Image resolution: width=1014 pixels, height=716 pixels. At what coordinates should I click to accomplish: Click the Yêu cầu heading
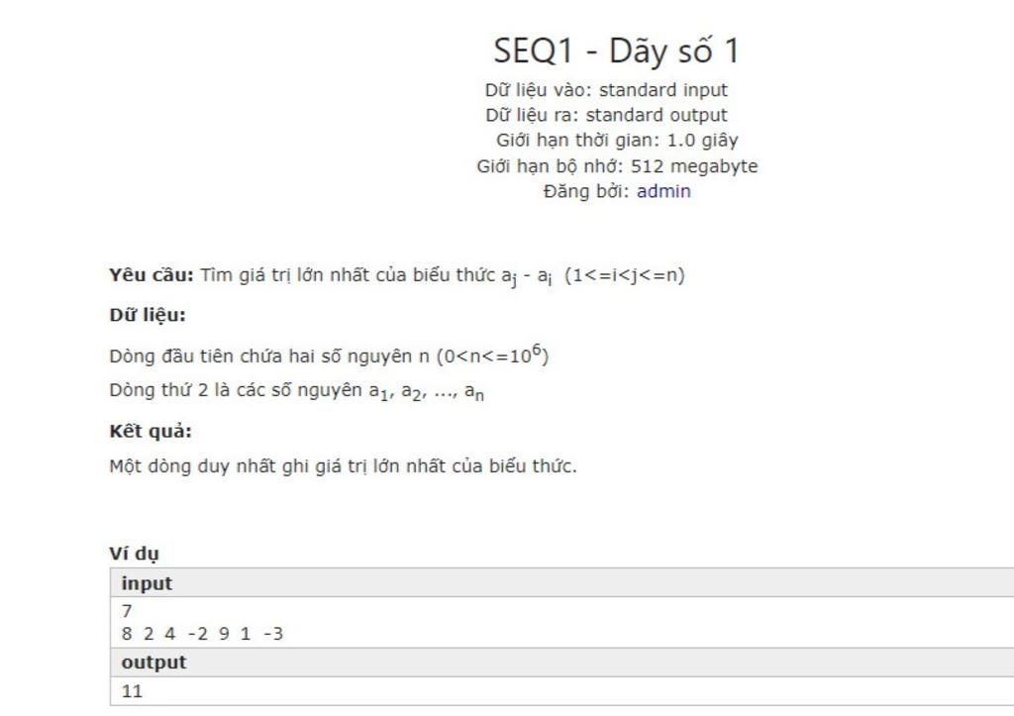[152, 275]
